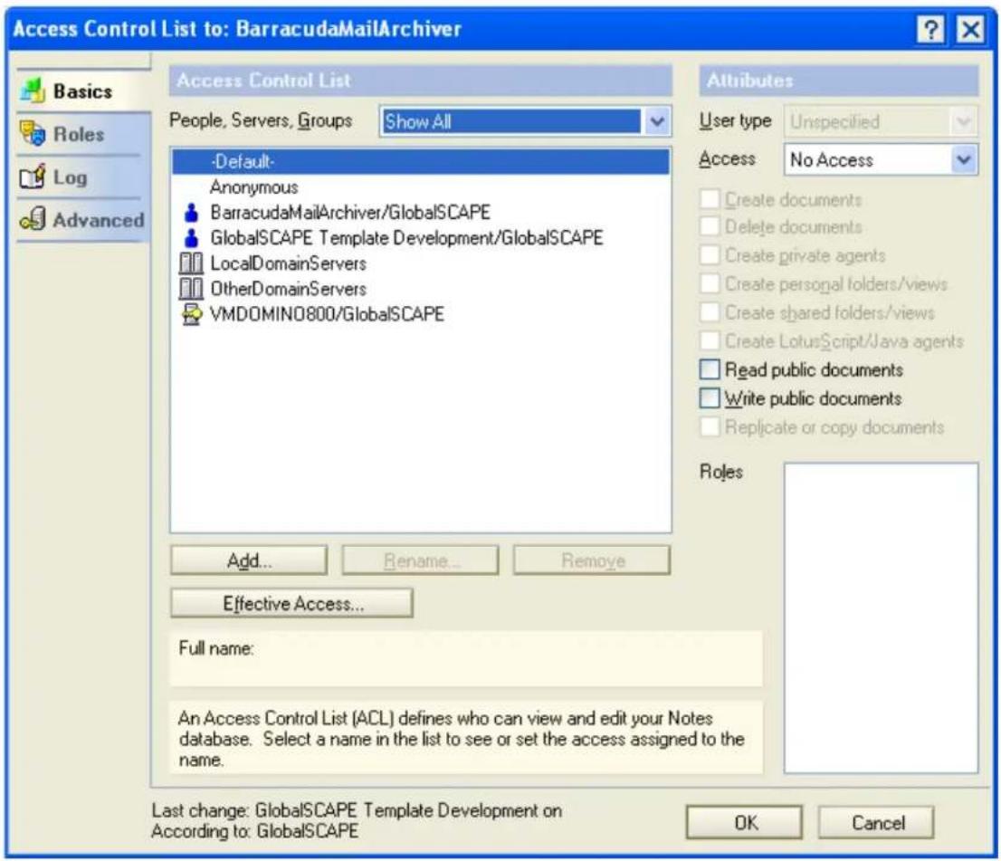Toggle Write public documents checkbox
This screenshot has width=1001, height=861.
click(x=710, y=398)
